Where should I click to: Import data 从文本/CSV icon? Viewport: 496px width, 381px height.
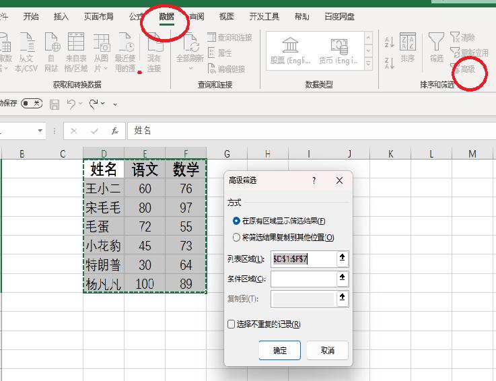point(26,53)
